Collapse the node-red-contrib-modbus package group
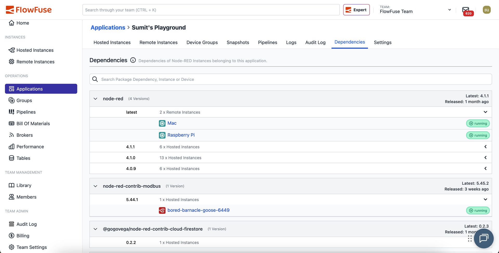Image resolution: width=499 pixels, height=253 pixels. coord(95,186)
